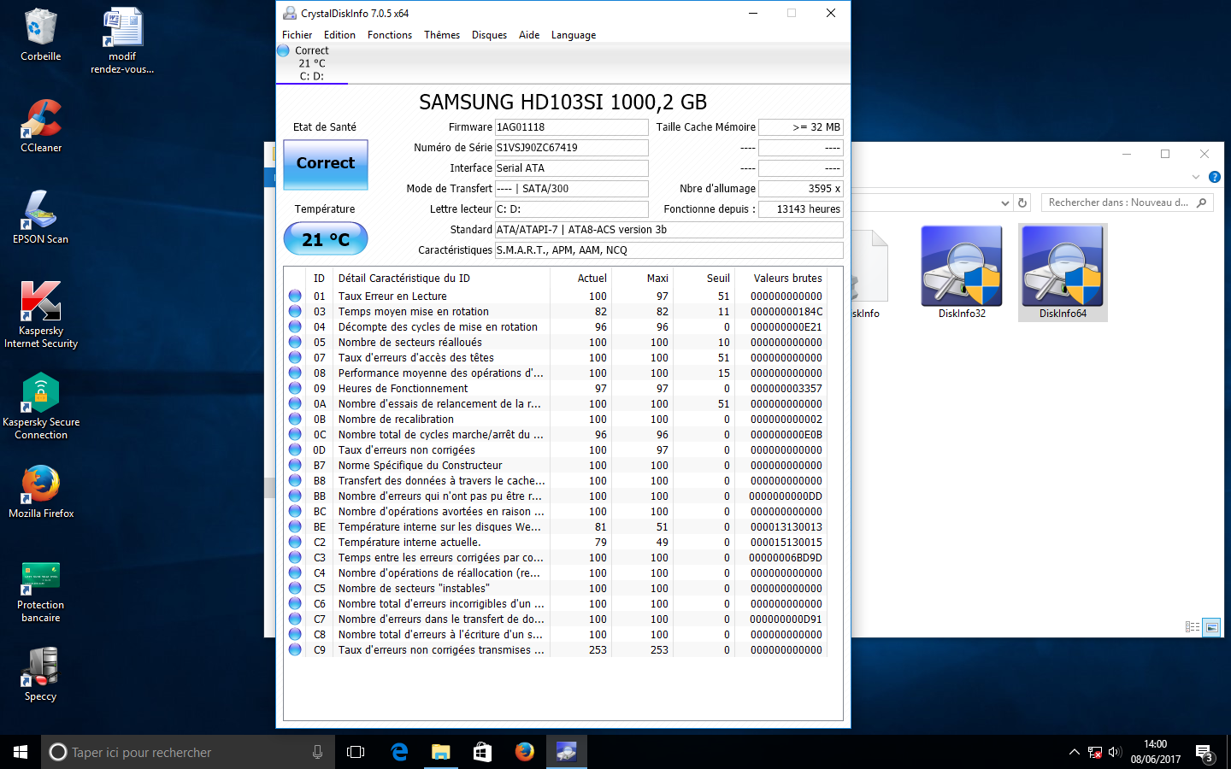This screenshot has width=1231, height=769.
Task: Open the Corbeille recycle bin icon
Action: 40,35
